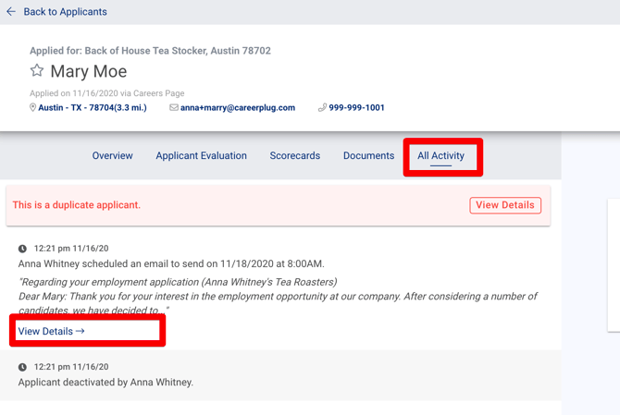The image size is (620, 415).
Task: Select the Documents tab
Action: [x=368, y=156]
